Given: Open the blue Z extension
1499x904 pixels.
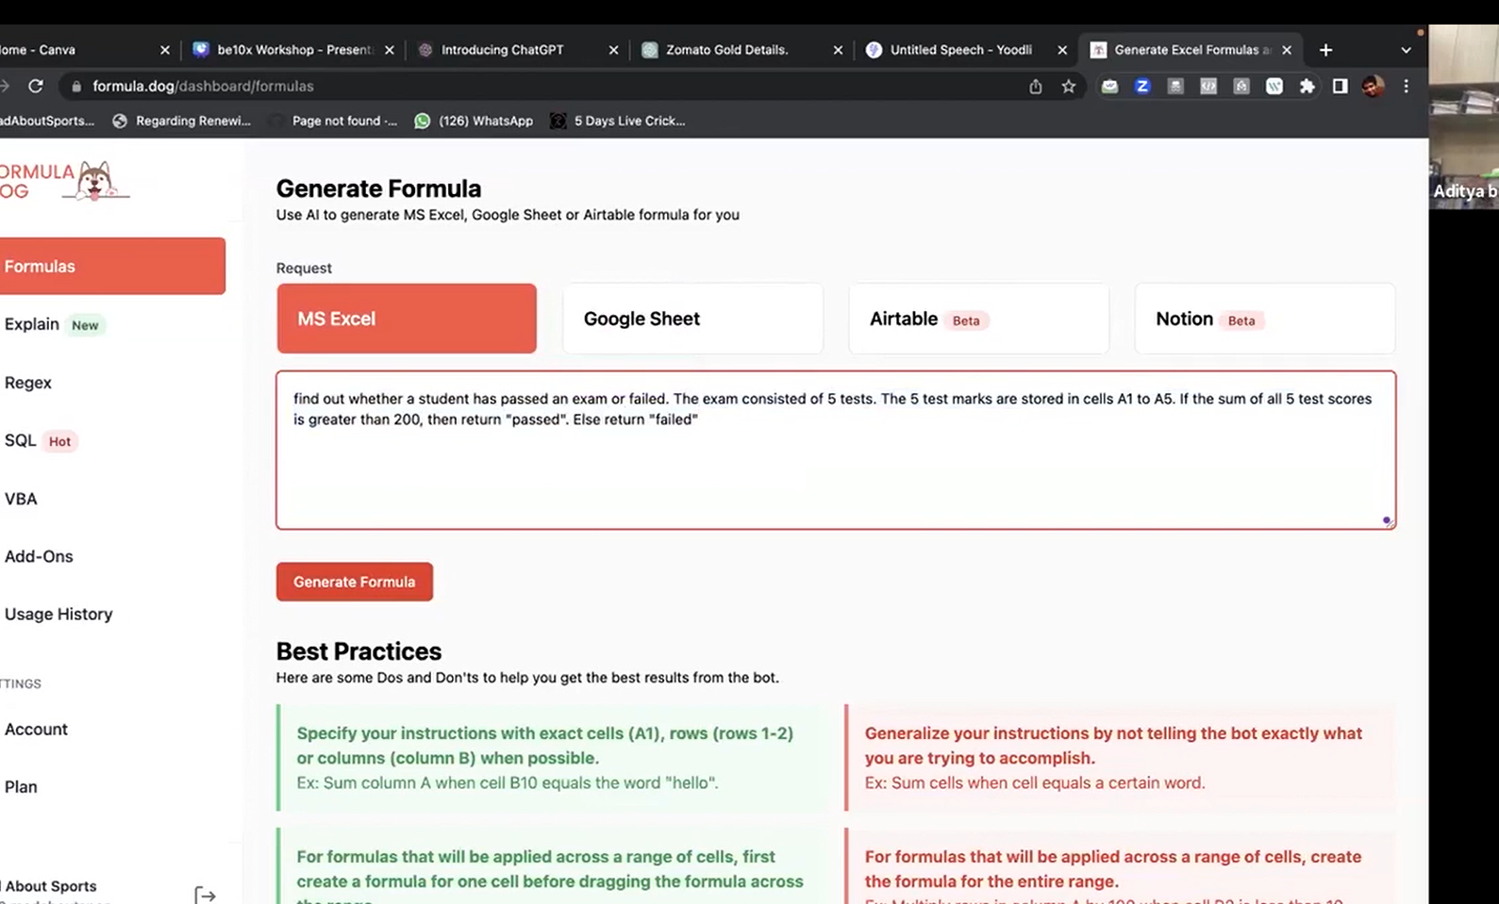Looking at the screenshot, I should pyautogui.click(x=1142, y=86).
